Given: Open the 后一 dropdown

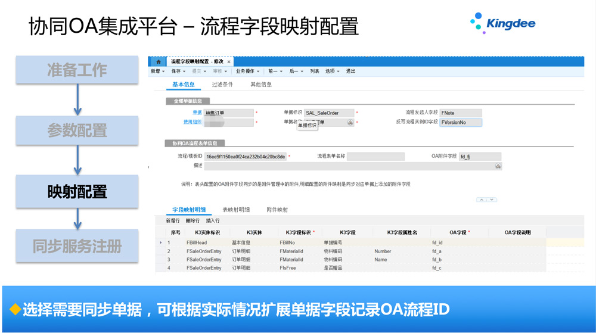Looking at the screenshot, I should point(296,71).
